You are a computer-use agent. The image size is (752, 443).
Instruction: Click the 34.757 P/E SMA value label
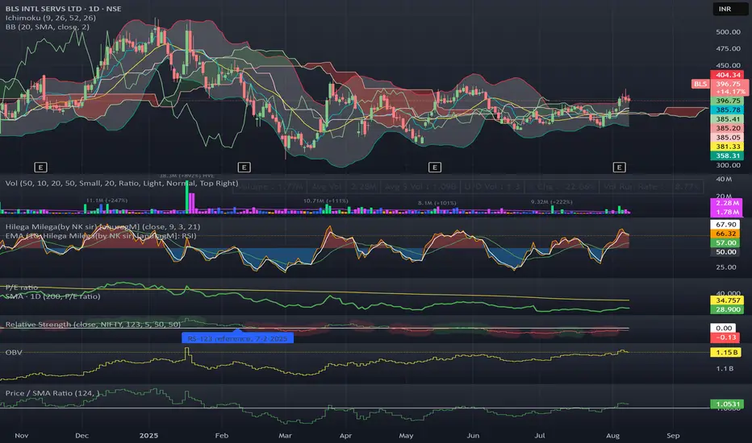pyautogui.click(x=728, y=300)
